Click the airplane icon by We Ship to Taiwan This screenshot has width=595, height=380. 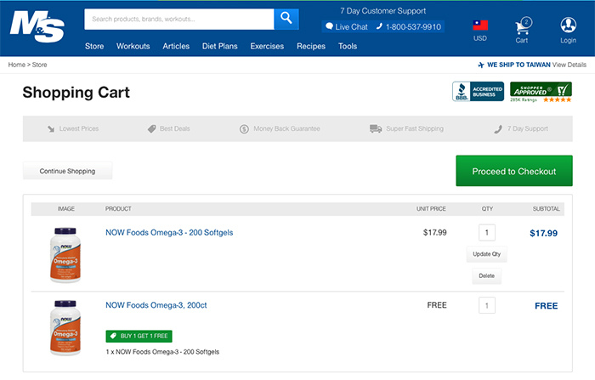(x=481, y=65)
